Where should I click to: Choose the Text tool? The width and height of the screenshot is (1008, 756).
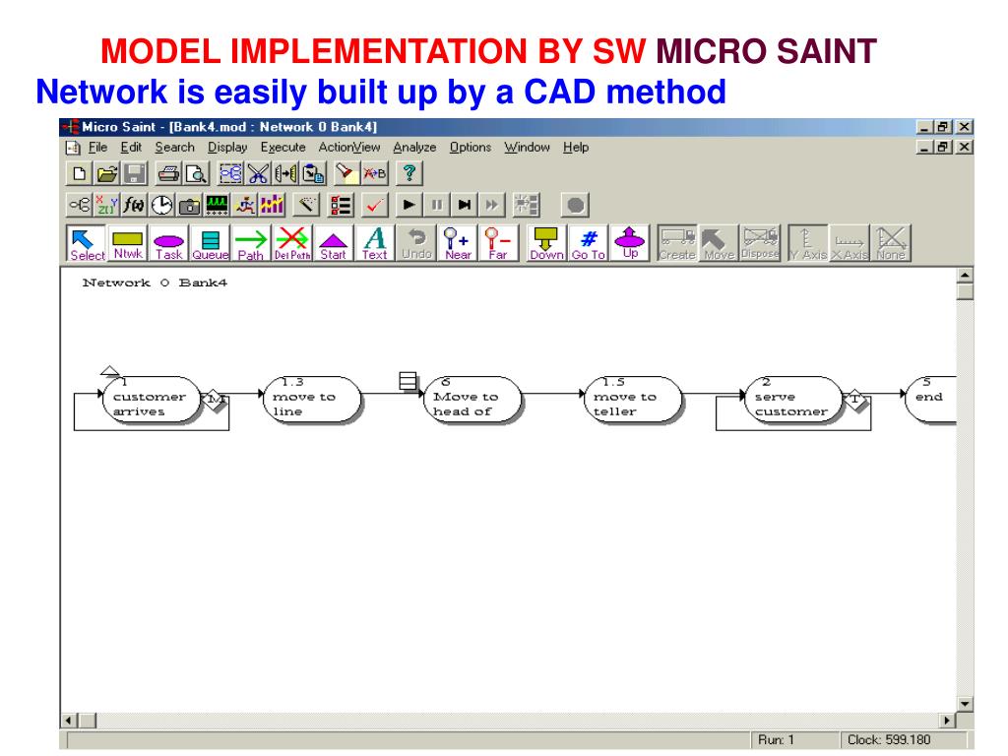coord(375,243)
